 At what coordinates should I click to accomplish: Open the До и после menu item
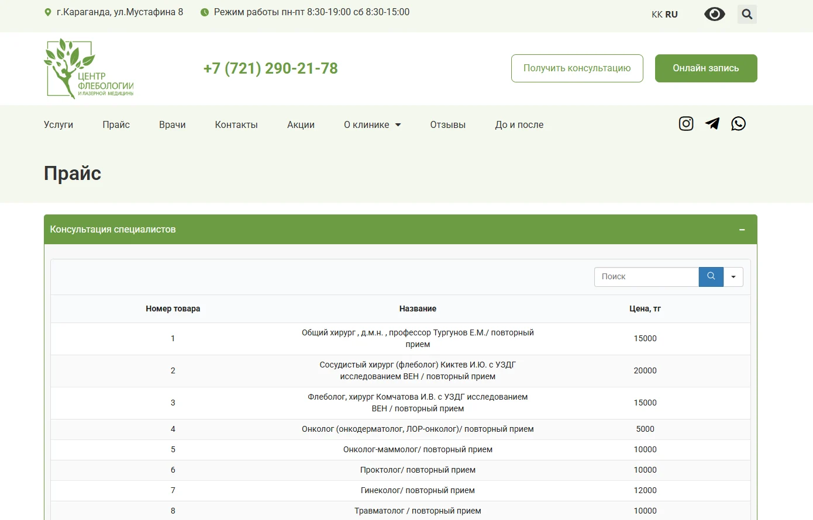click(519, 125)
